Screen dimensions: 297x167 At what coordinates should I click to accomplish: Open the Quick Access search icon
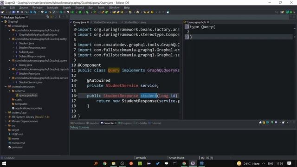[277, 12]
